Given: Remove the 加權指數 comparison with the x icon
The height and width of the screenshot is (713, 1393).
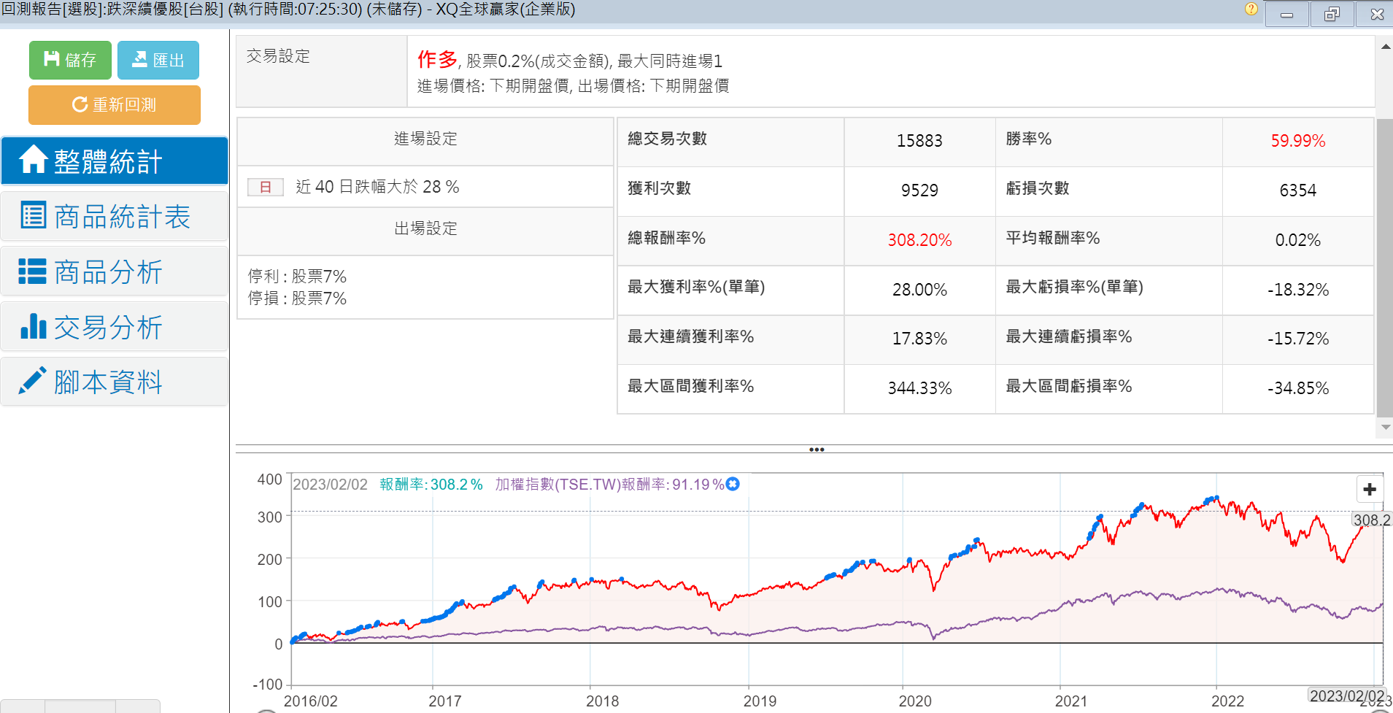Looking at the screenshot, I should coord(733,484).
